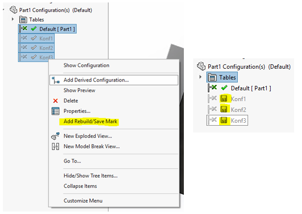The image size is (302, 214).
Task: Choose Customize Menu at the bottom
Action: (83, 200)
